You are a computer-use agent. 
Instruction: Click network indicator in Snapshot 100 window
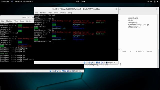pos(89,62)
